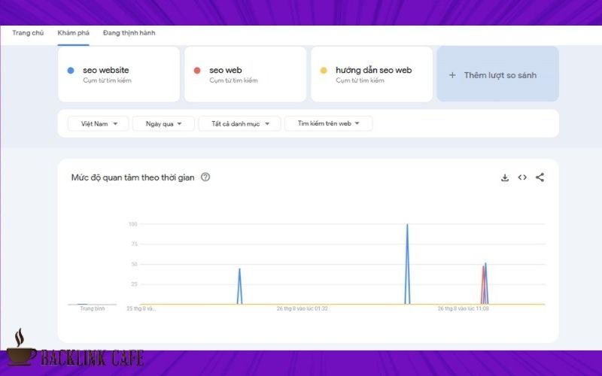Screen dimensions: 602x376
Task: Click the 75 axis value label
Action: 134,244
